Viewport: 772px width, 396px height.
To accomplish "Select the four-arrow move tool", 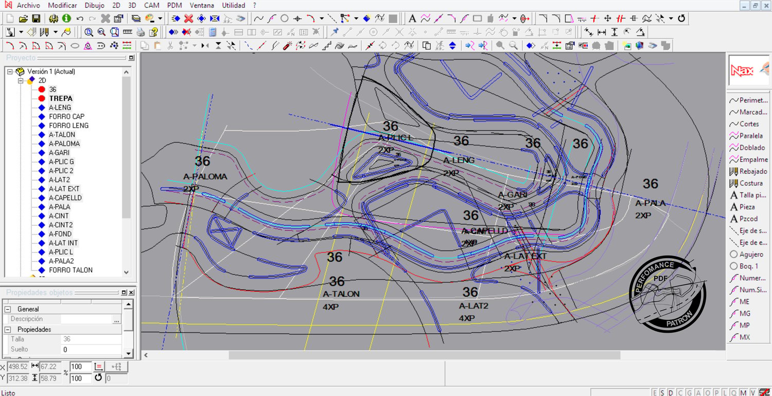I will point(608,18).
